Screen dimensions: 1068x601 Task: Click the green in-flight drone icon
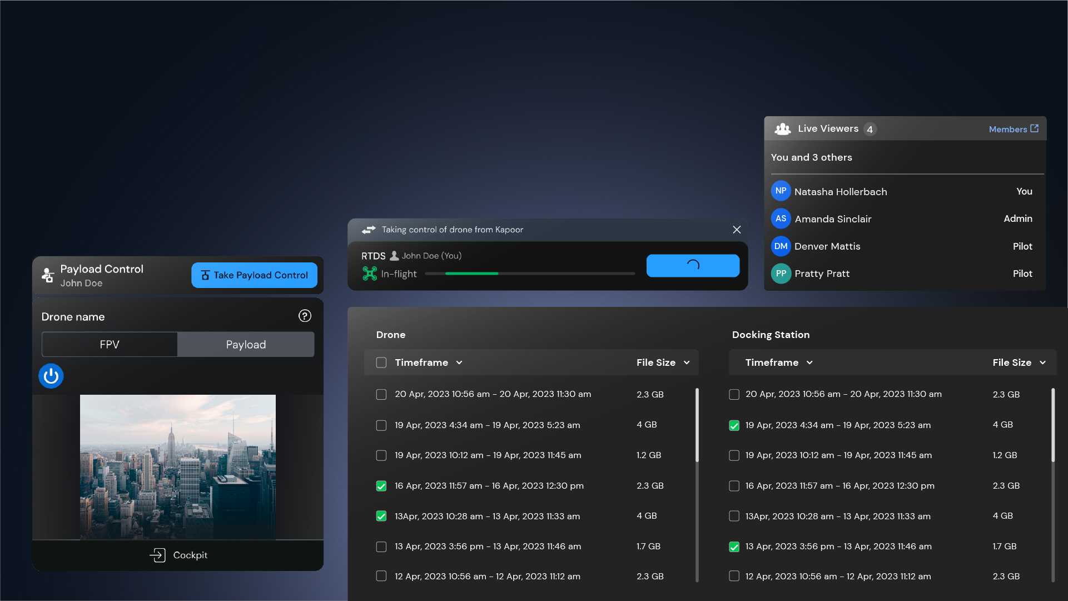(369, 274)
